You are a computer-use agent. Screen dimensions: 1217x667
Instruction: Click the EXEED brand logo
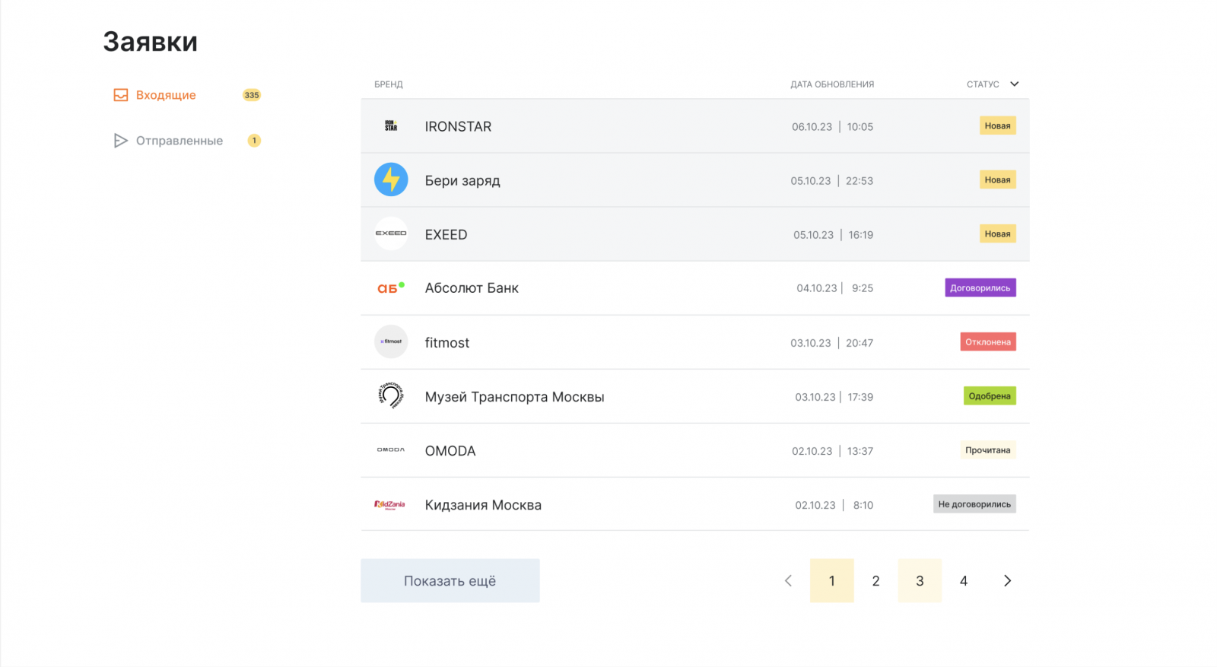pos(391,234)
